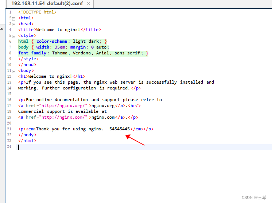The image size is (272, 203).
Task: Click 'Further configuration is required.' text
Action: point(86,88)
